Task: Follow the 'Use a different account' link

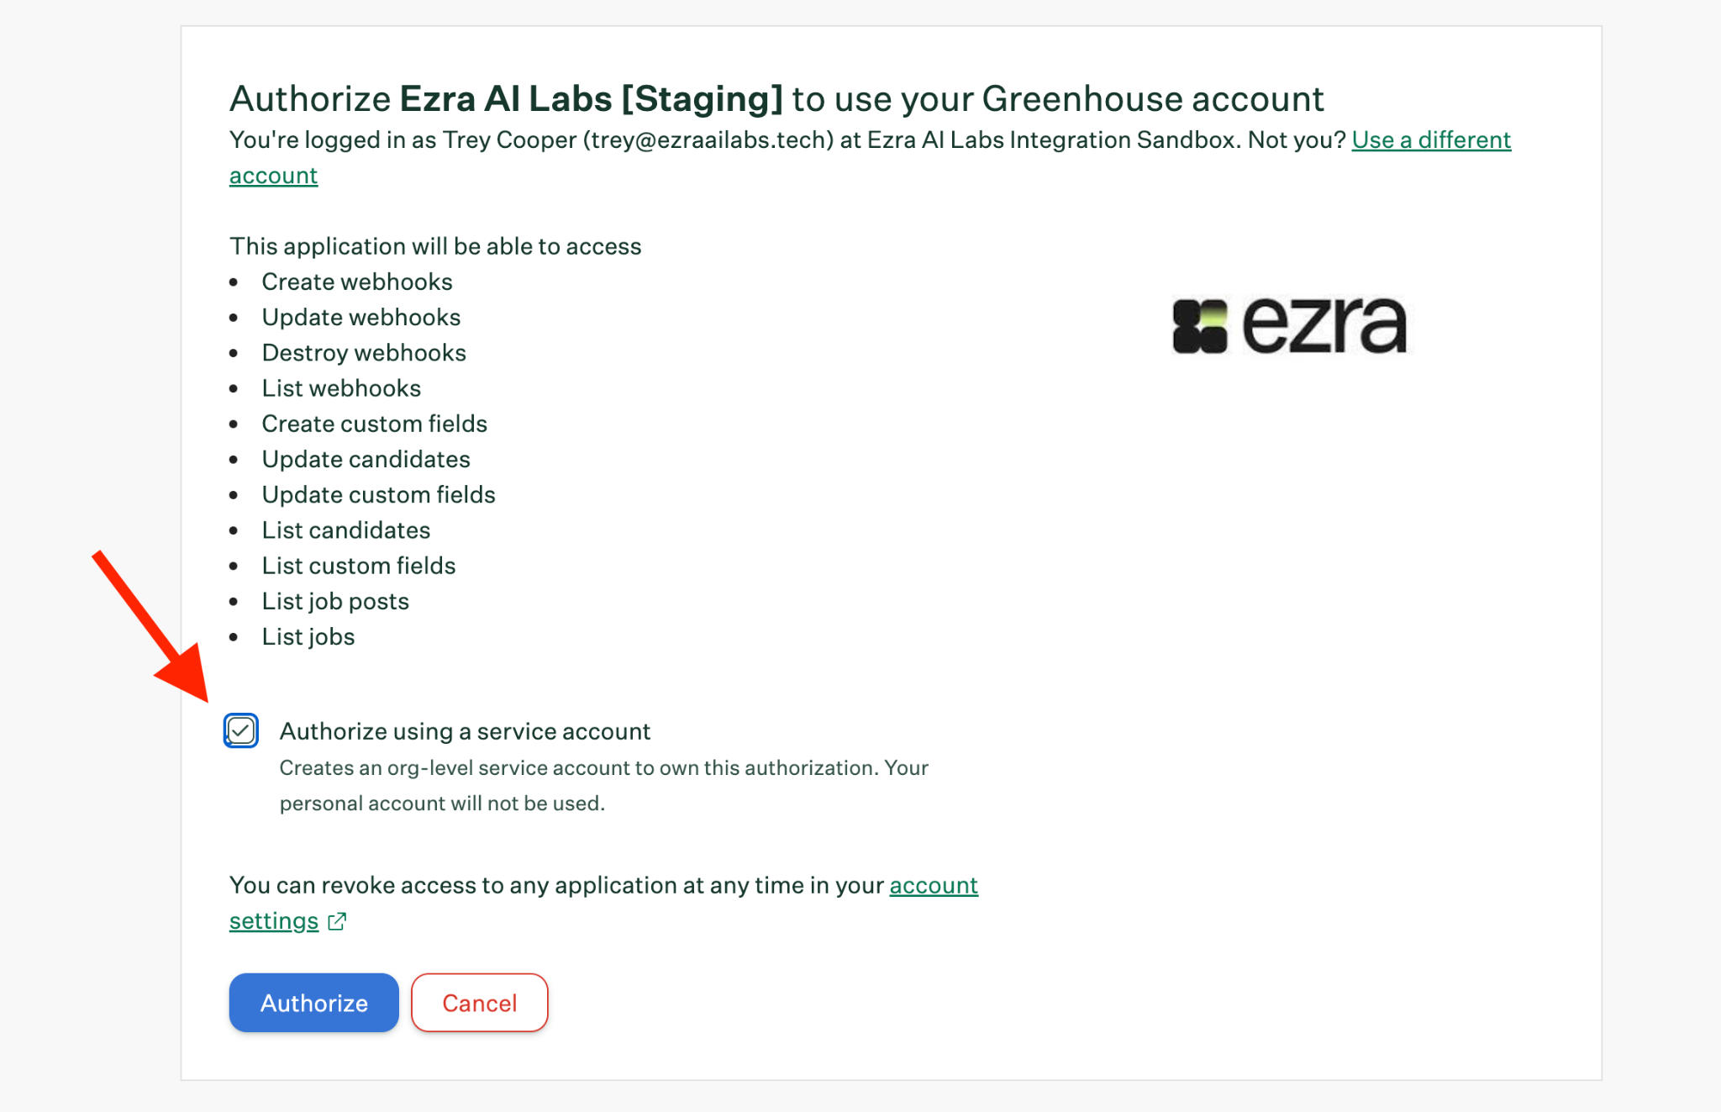Action: point(1431,140)
